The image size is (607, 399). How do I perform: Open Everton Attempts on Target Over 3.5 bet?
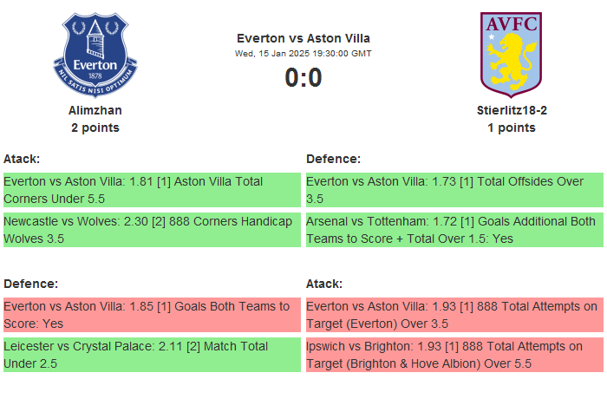tap(454, 315)
